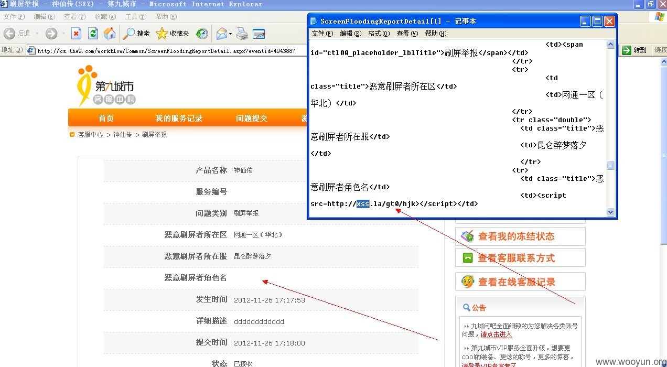Viewport: 667px width, 367px height.
Task: Click the 神仙传 breadcrumb link
Action: 122,135
